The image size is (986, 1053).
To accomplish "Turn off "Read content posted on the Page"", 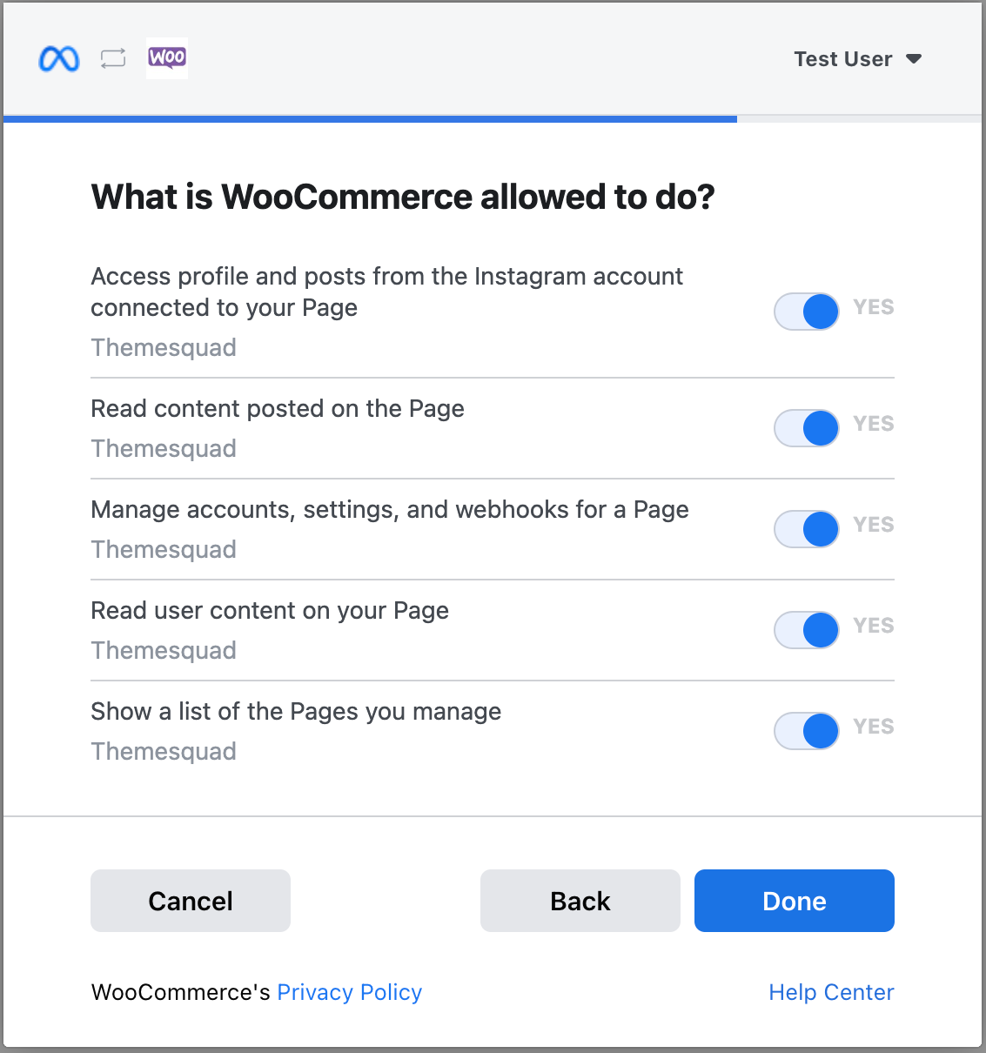I will click(806, 427).
